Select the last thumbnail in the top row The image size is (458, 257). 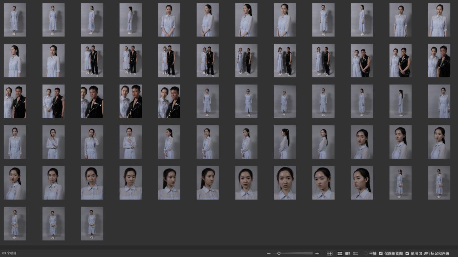[439, 20]
